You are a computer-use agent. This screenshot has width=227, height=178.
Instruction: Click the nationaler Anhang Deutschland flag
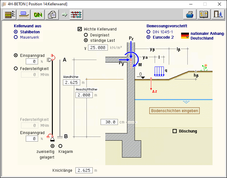[185, 35]
